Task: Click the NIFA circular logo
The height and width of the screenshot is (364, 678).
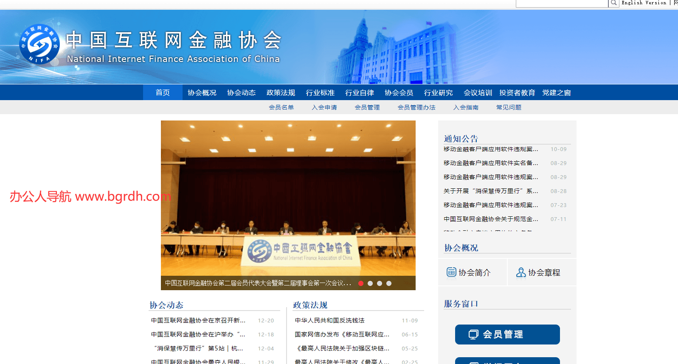Action: coord(39,44)
